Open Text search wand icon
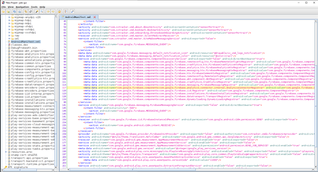This screenshot has width=318, height=172. (x=37, y=11)
